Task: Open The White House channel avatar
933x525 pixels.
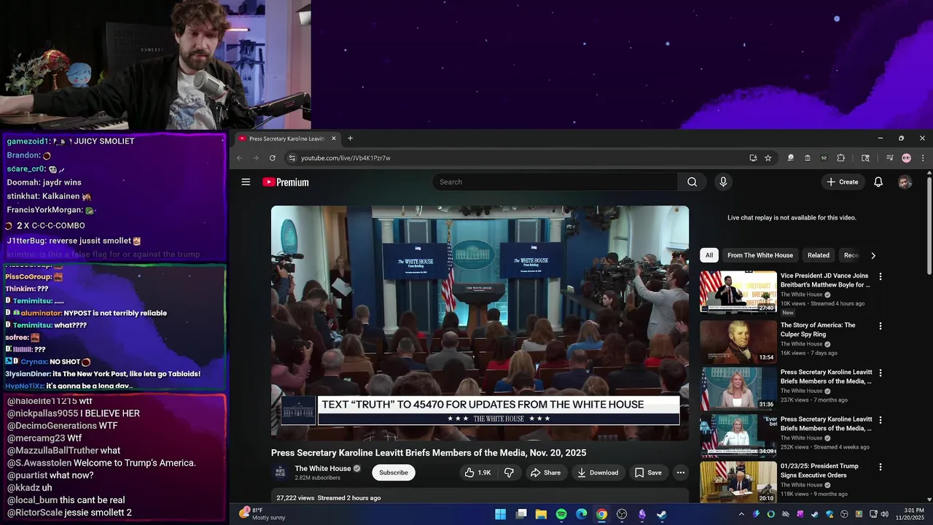Action: point(280,472)
